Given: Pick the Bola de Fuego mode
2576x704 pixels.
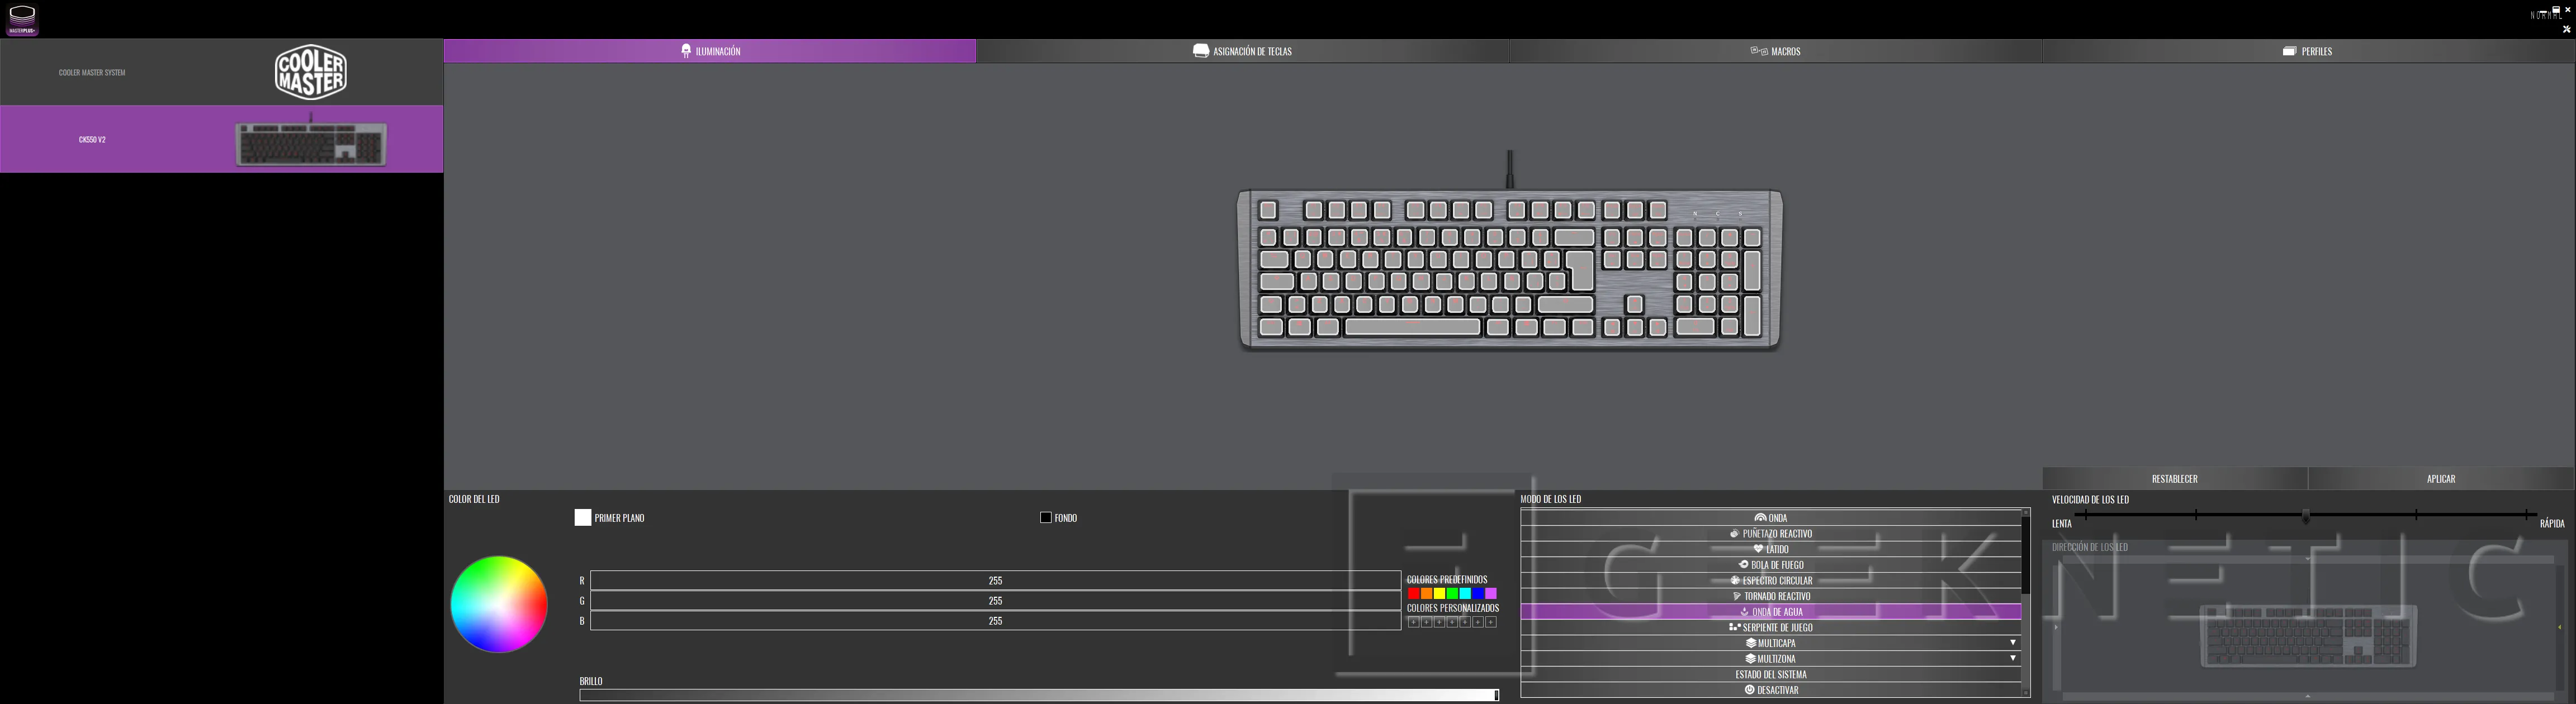Looking at the screenshot, I should coord(1771,565).
